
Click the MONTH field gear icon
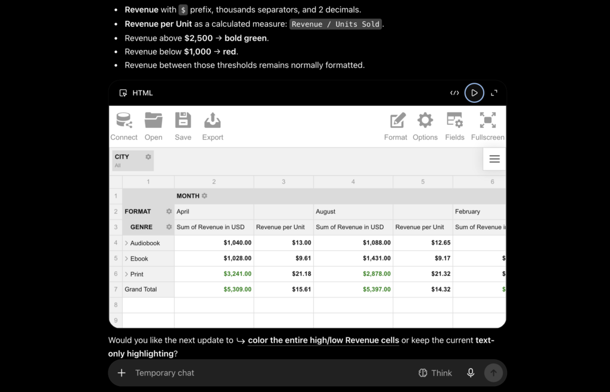click(205, 196)
